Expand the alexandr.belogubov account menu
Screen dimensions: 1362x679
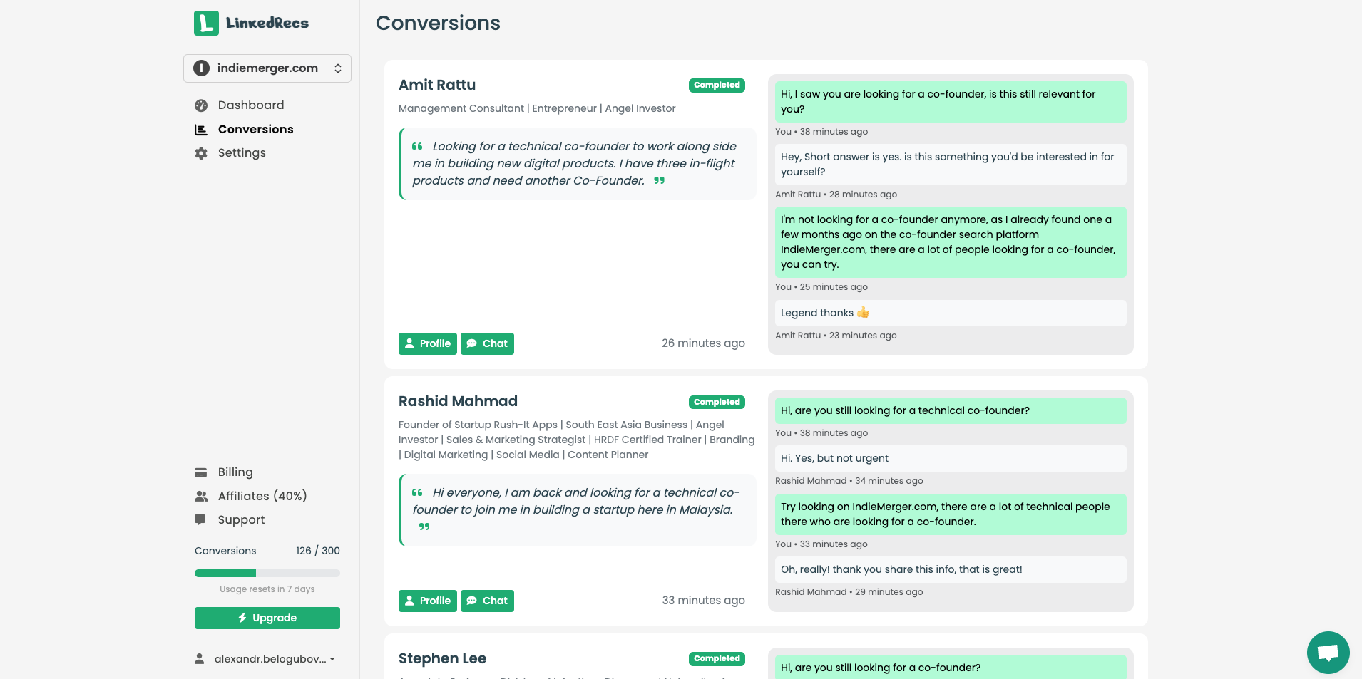275,659
